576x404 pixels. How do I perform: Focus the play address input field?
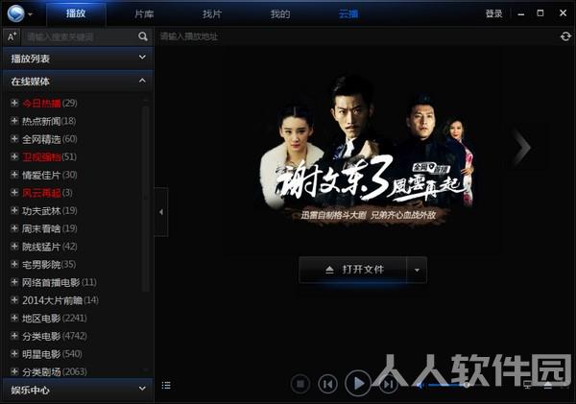356,36
